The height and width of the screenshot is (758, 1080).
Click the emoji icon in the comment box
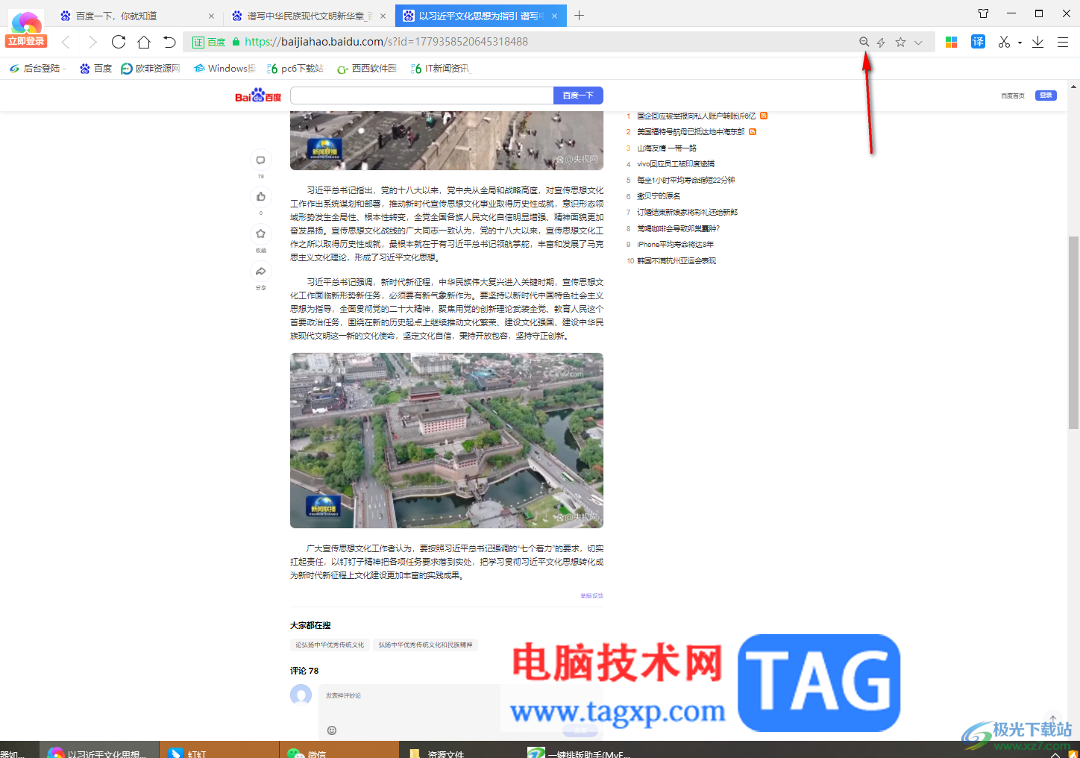click(330, 730)
